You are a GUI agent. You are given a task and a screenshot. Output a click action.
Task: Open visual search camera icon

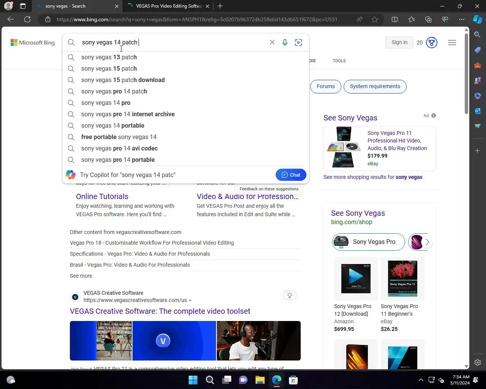coord(298,42)
